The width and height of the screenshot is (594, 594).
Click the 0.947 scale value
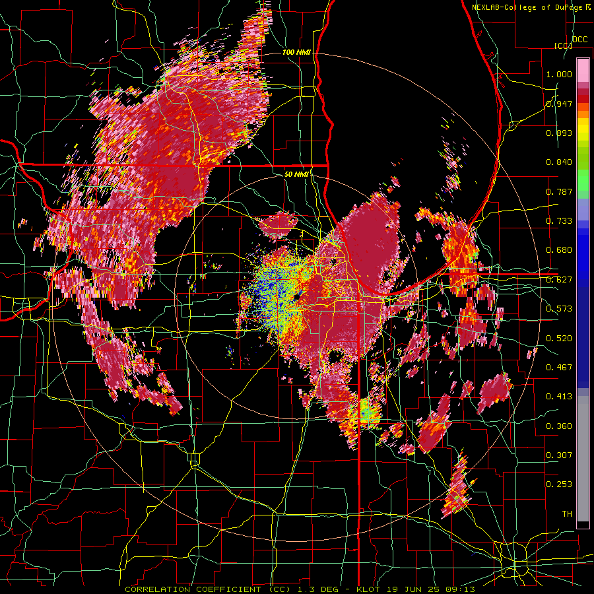[559, 104]
